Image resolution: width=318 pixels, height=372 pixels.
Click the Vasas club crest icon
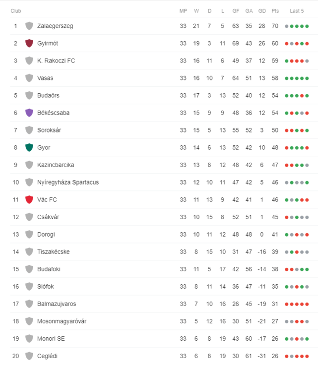[x=29, y=78]
